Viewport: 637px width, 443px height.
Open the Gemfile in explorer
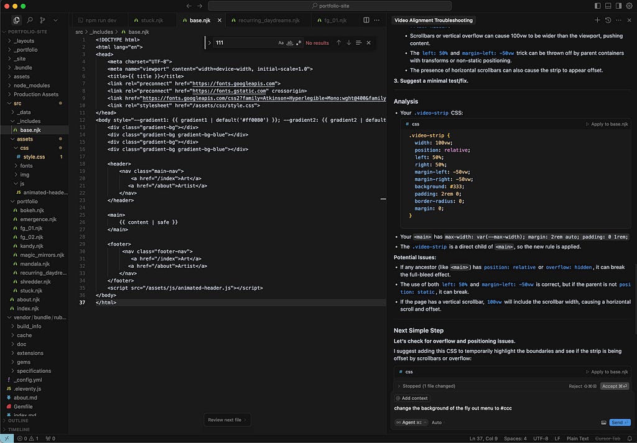pos(34,406)
